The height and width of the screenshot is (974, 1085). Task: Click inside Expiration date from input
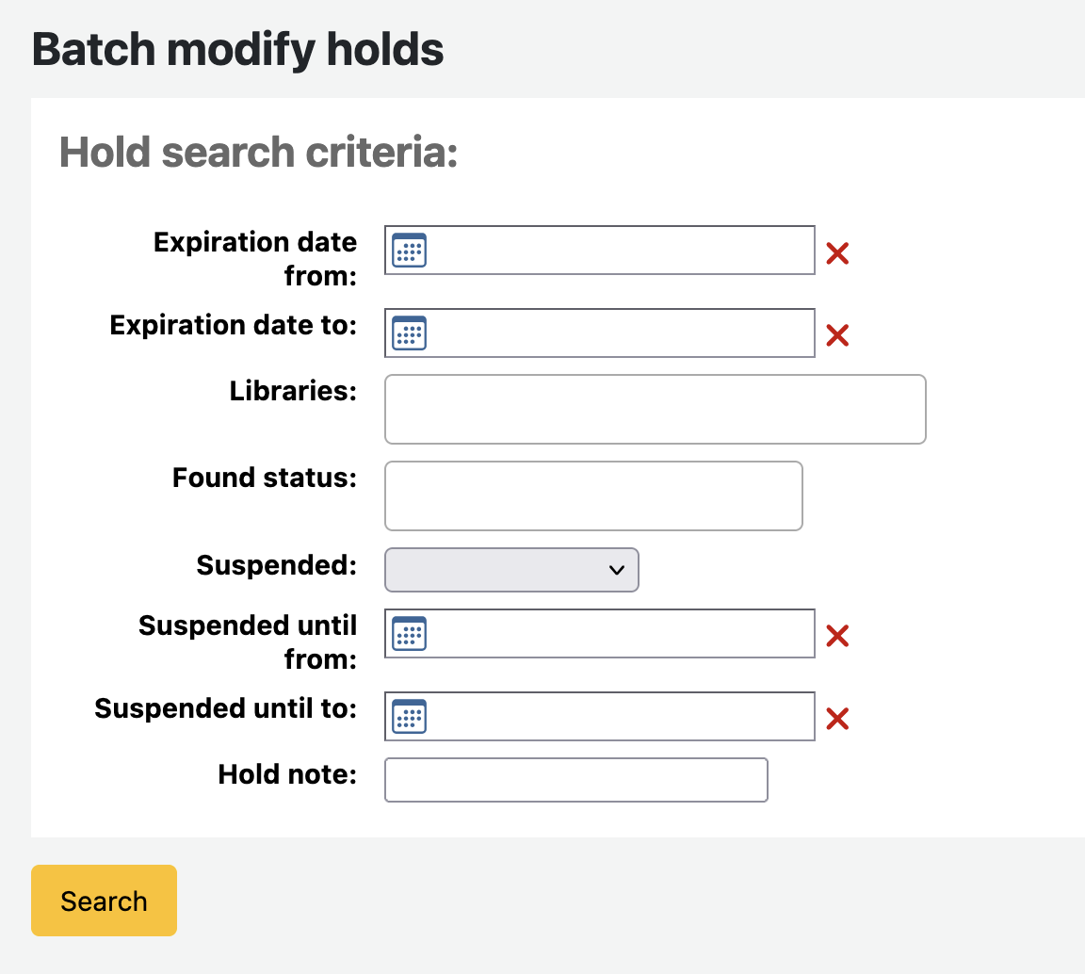tap(622, 251)
